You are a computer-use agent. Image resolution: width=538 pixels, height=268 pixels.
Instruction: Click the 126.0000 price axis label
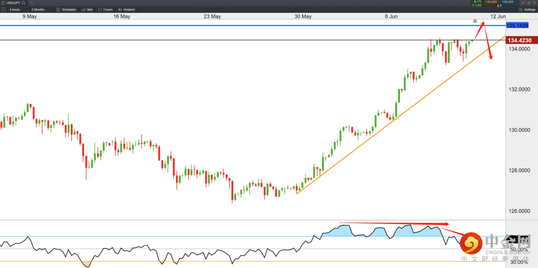click(519, 211)
